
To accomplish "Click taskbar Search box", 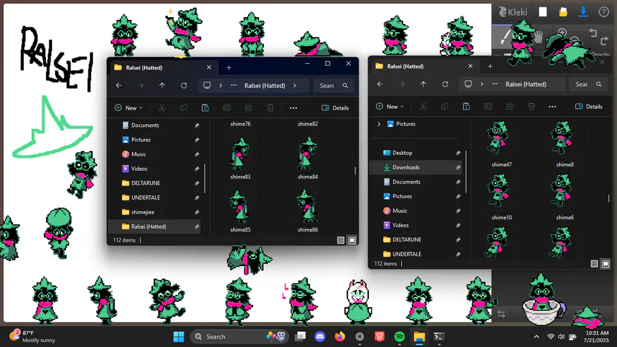I will point(239,337).
